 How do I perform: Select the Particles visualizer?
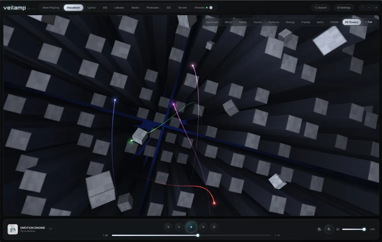click(274, 22)
